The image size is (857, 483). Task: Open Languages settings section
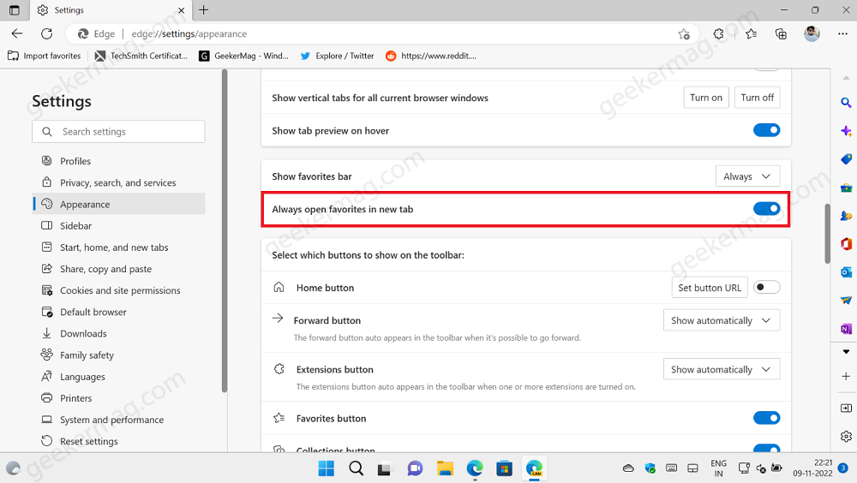tap(118, 377)
